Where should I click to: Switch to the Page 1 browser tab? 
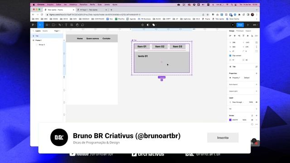point(92,10)
